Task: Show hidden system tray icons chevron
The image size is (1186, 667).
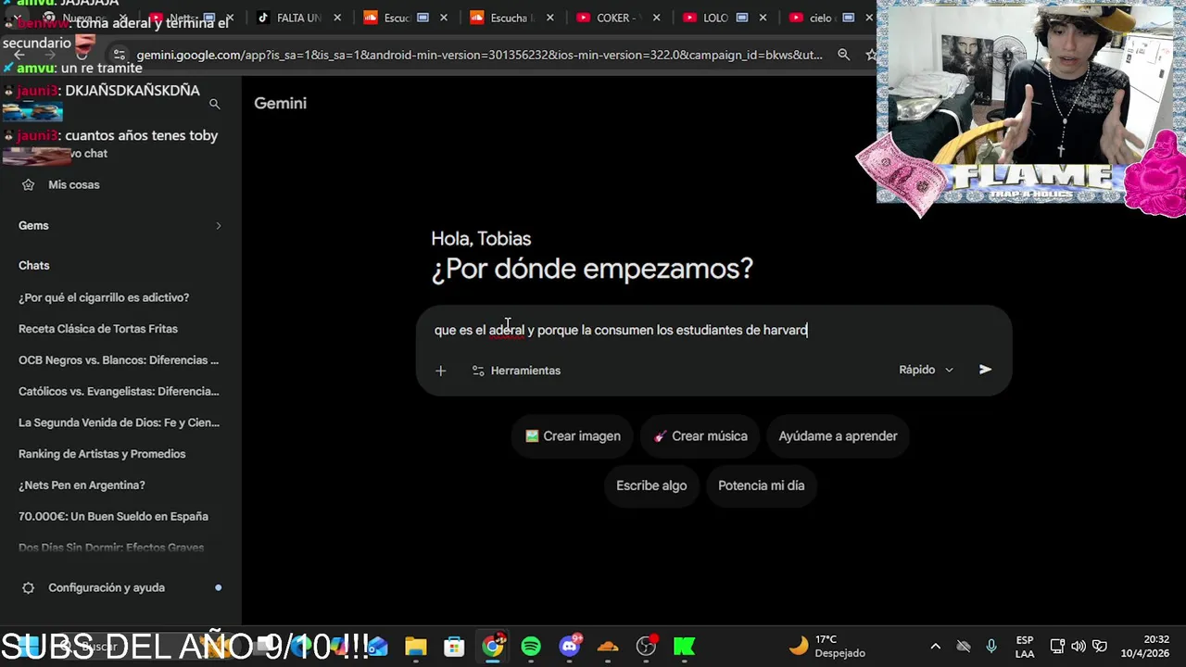Action: point(936,647)
